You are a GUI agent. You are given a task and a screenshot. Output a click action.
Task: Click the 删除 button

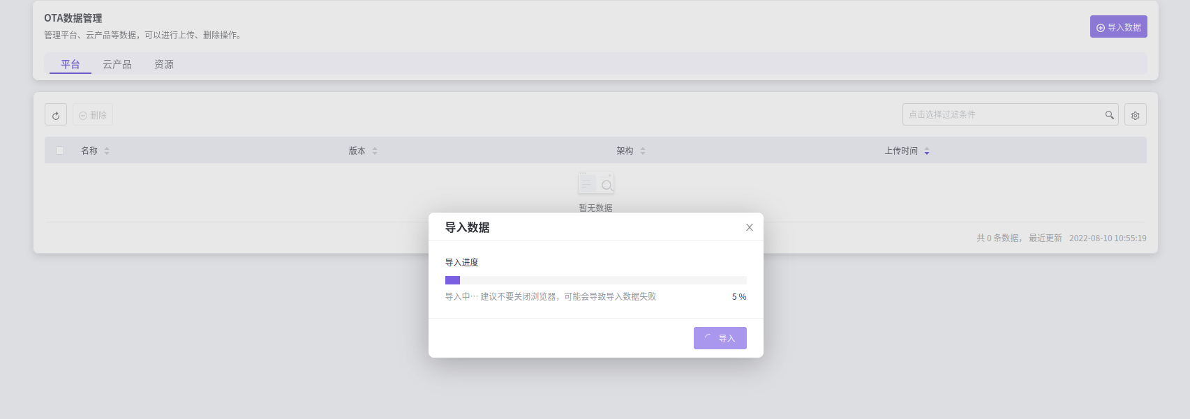[x=93, y=115]
